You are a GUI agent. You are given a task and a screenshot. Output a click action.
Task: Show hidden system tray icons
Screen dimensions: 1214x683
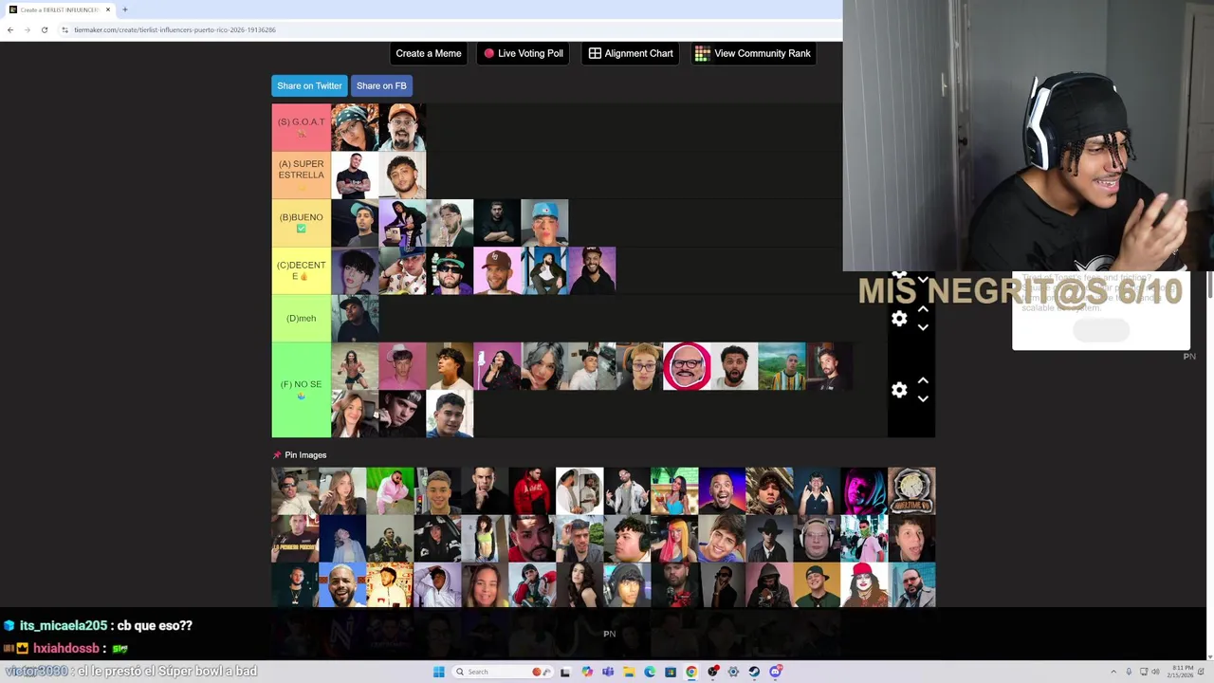(x=1113, y=672)
